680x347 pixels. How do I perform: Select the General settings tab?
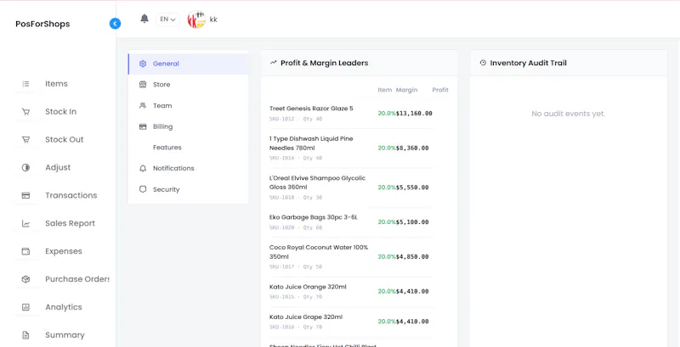tap(188, 64)
